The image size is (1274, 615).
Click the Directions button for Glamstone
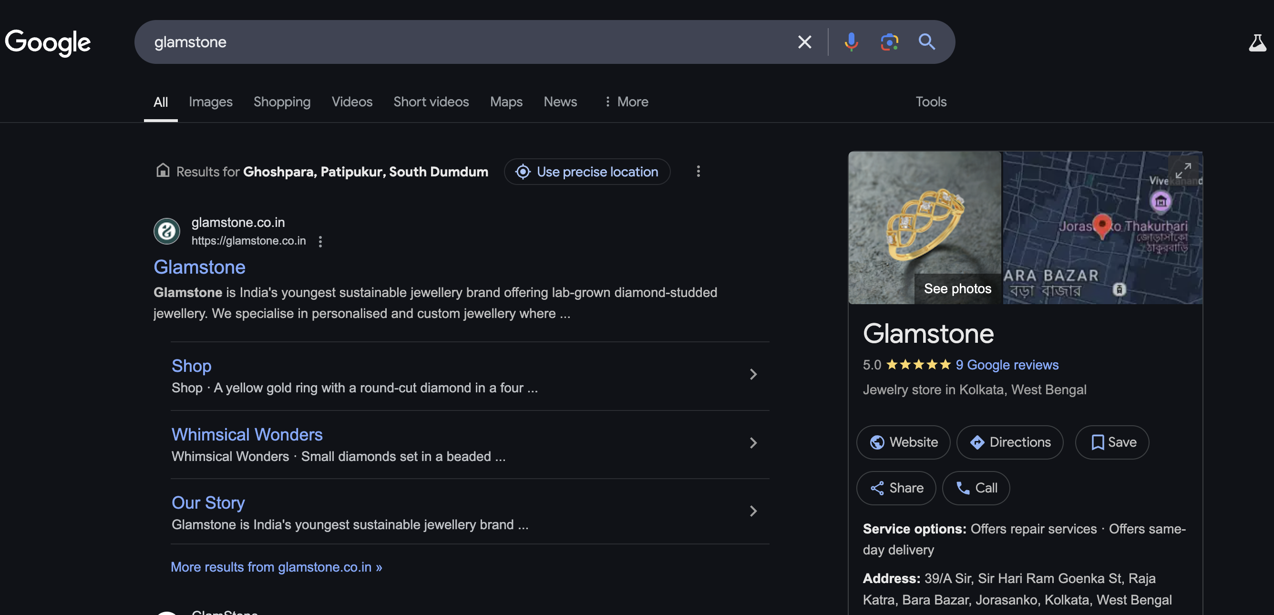pos(1009,442)
